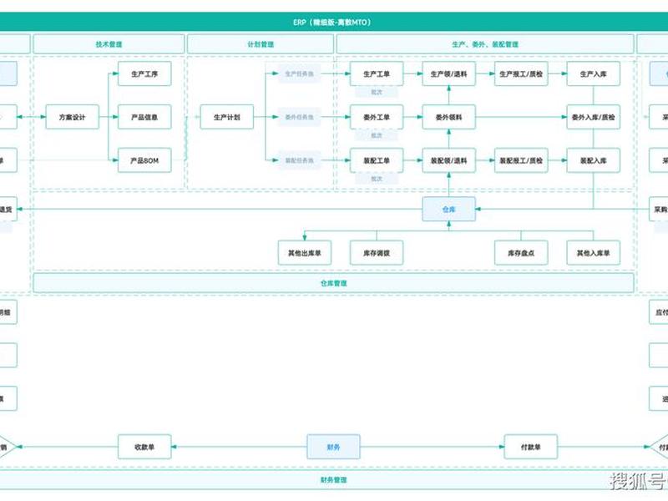
Task: Select the 收款单 box
Action: 144,447
